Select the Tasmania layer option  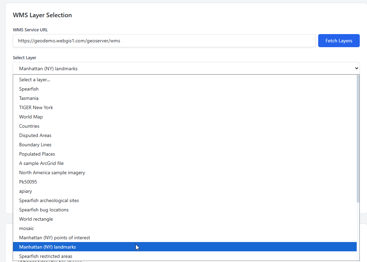click(x=29, y=98)
